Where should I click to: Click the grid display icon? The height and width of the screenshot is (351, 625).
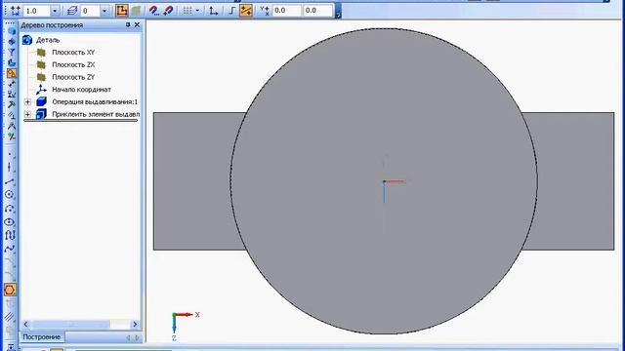187,11
